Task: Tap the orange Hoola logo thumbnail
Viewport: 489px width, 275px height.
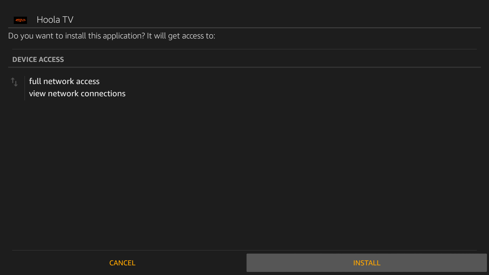Action: [x=20, y=20]
